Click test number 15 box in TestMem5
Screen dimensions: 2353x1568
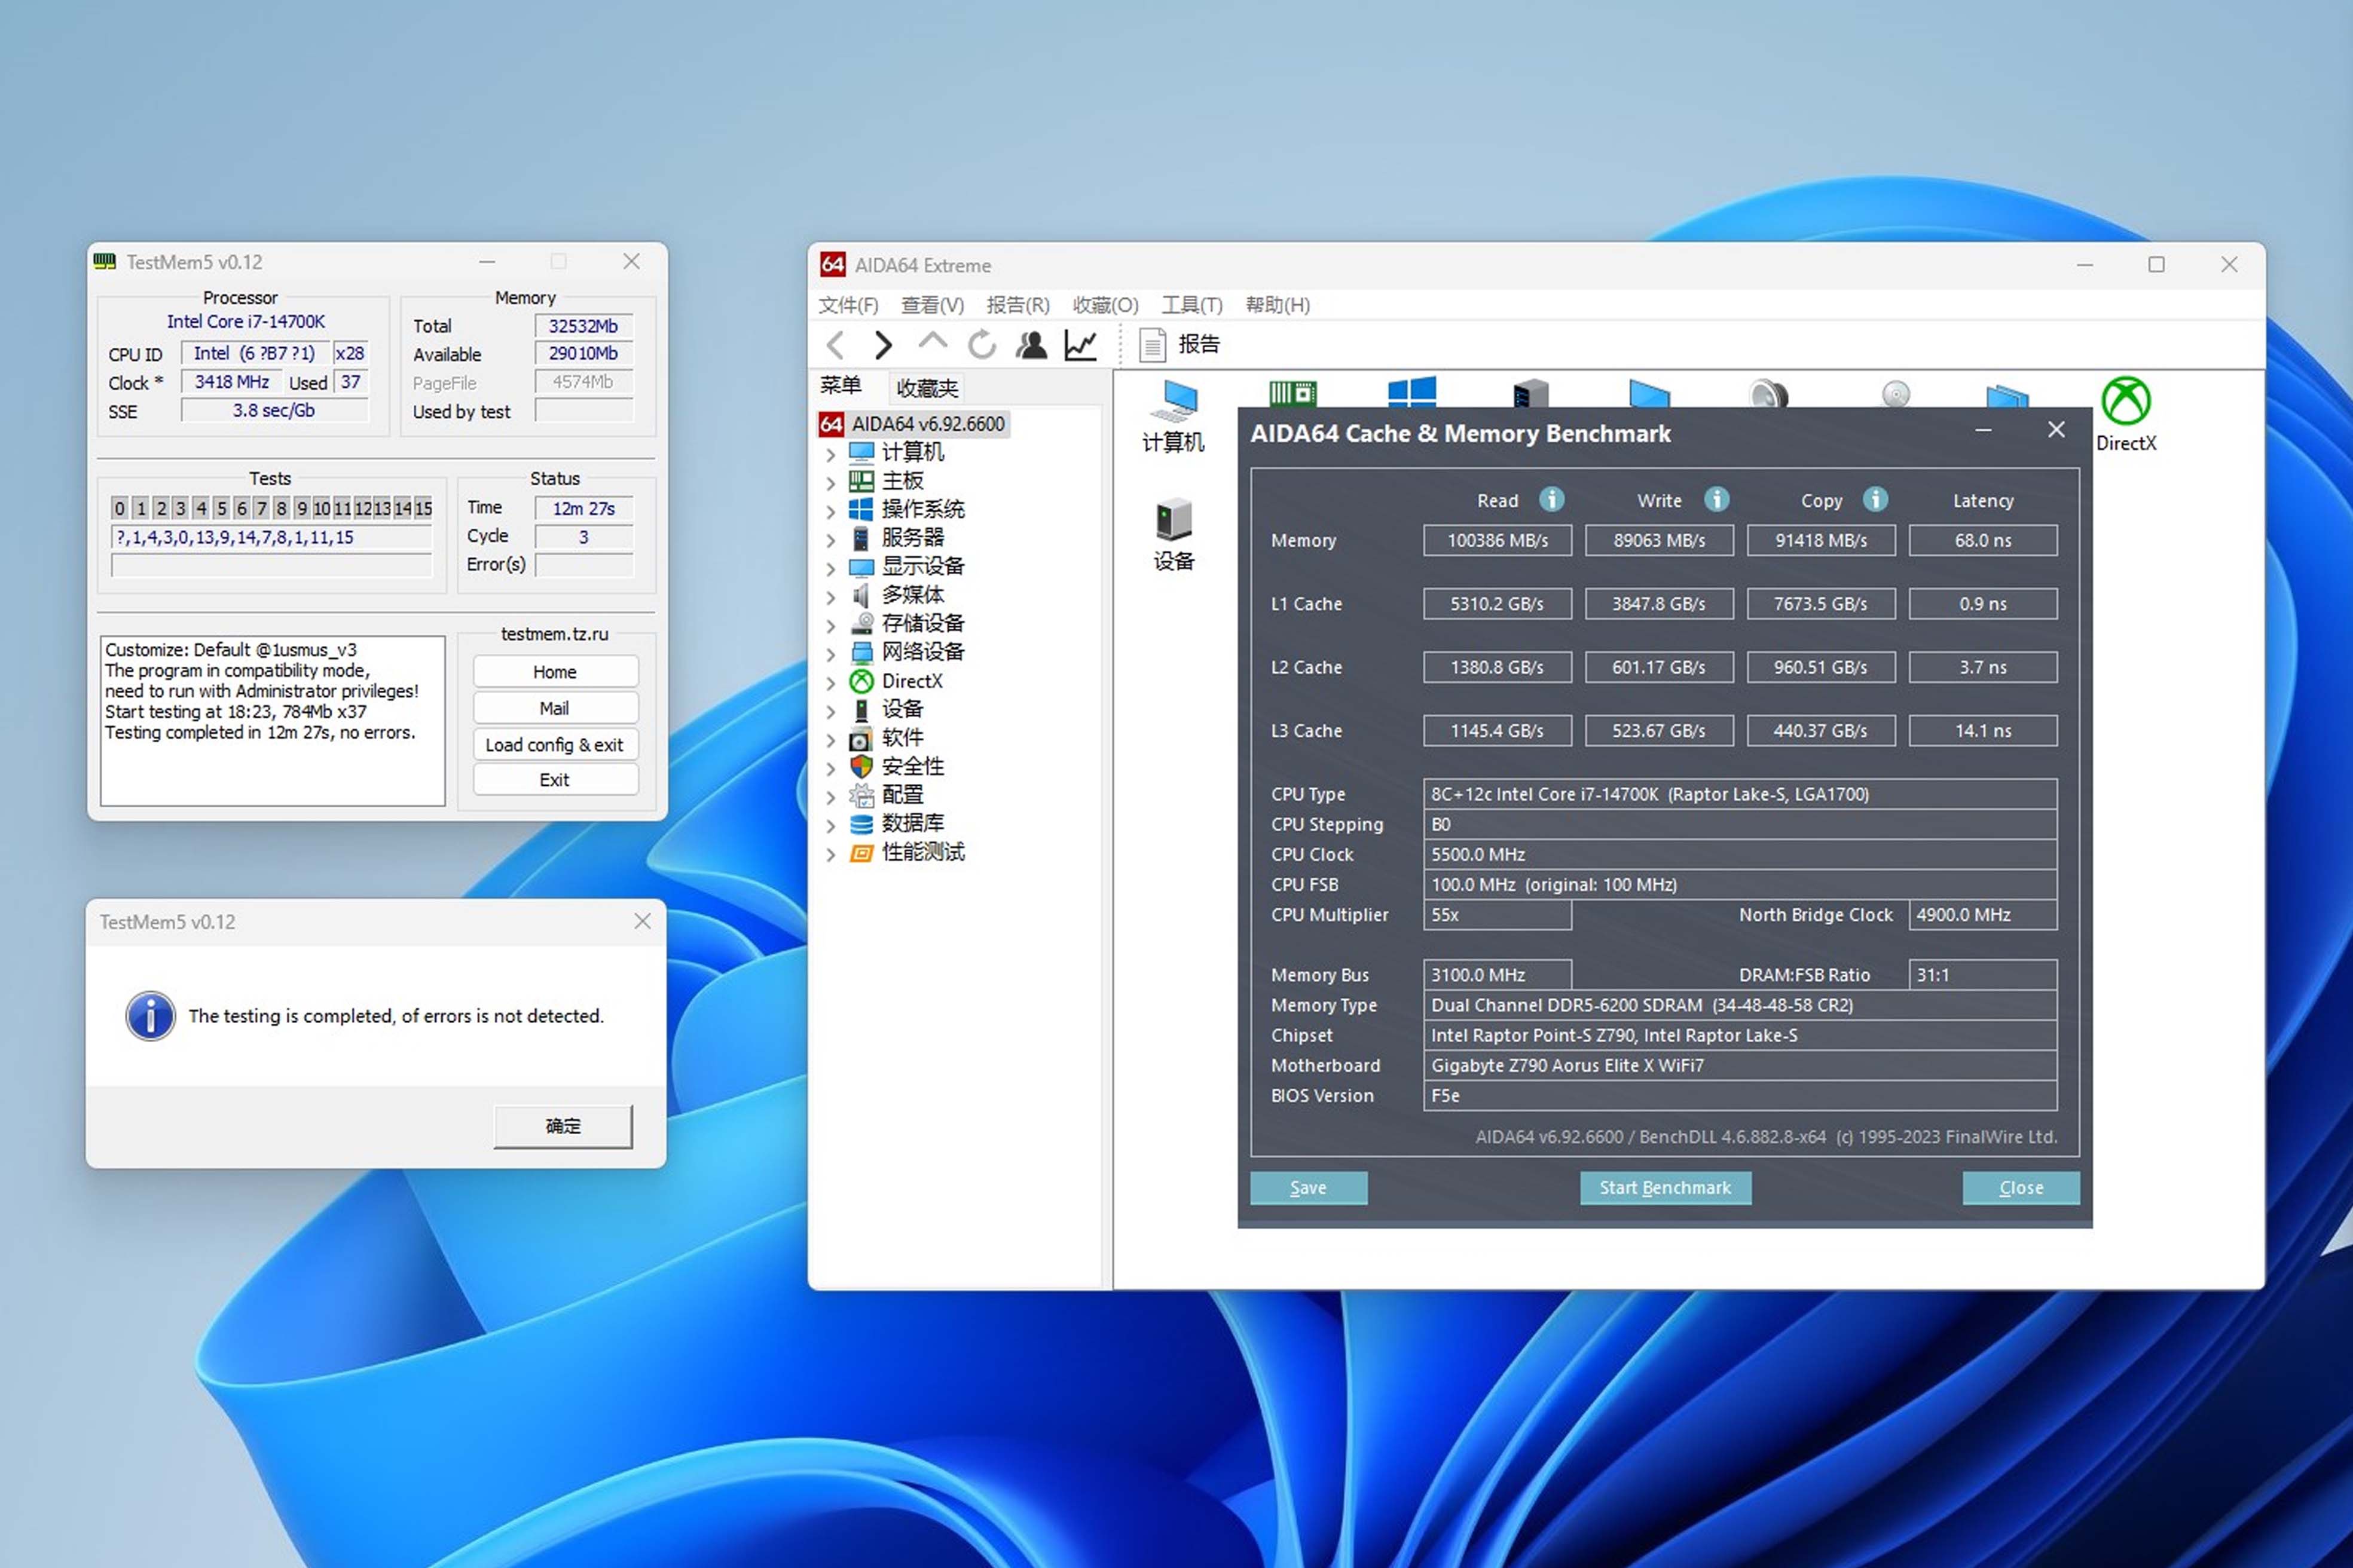point(423,508)
